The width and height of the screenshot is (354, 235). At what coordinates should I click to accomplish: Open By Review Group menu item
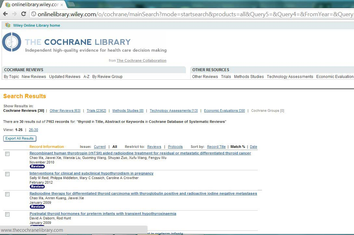pos(108,76)
